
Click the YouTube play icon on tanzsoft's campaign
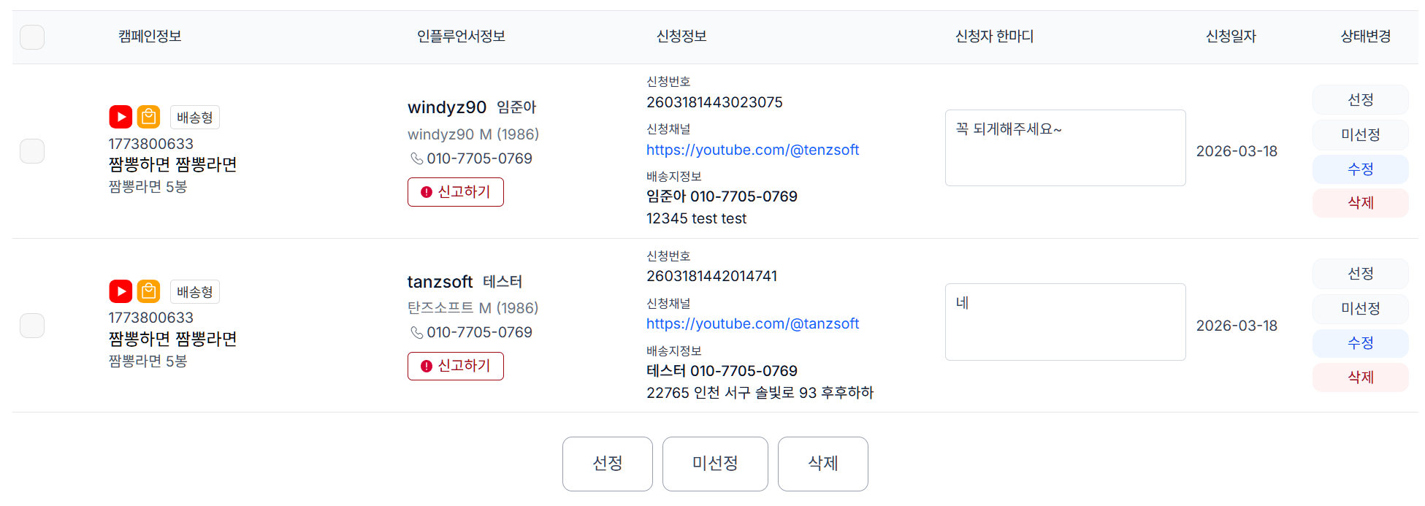(121, 291)
